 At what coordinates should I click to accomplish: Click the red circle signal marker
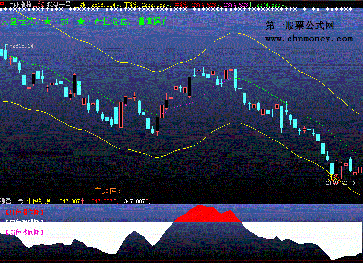(x=336, y=180)
